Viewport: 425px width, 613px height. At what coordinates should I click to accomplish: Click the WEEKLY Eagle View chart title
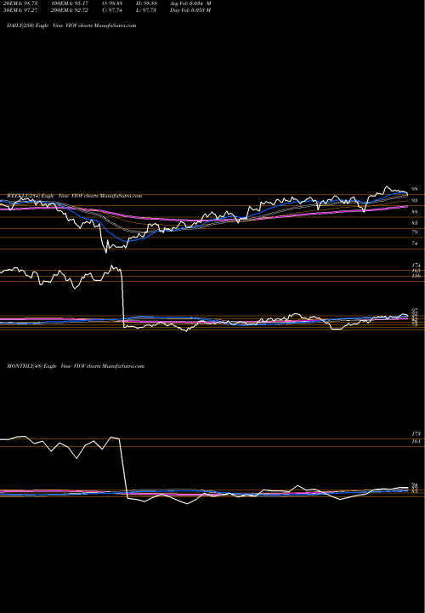[74, 196]
